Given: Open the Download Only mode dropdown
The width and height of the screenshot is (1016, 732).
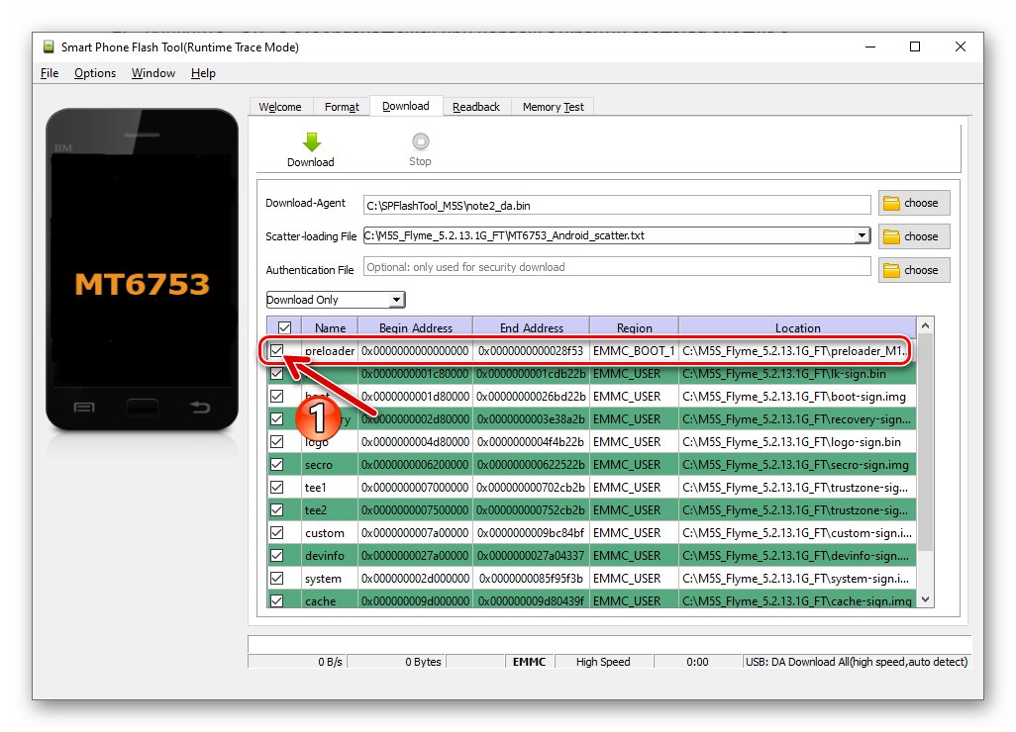Looking at the screenshot, I should [x=394, y=299].
